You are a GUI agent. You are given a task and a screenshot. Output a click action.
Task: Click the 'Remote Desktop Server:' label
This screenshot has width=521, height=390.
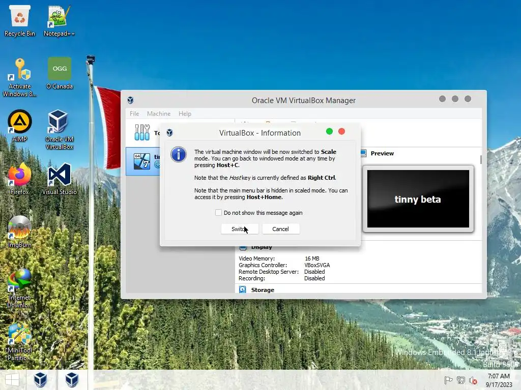click(269, 272)
